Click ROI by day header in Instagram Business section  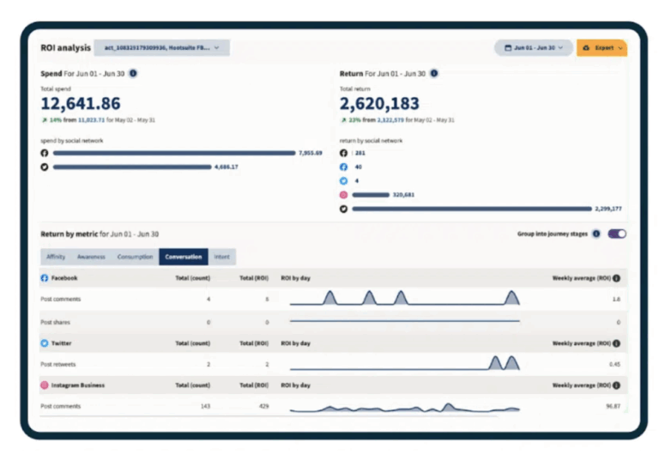[295, 385]
